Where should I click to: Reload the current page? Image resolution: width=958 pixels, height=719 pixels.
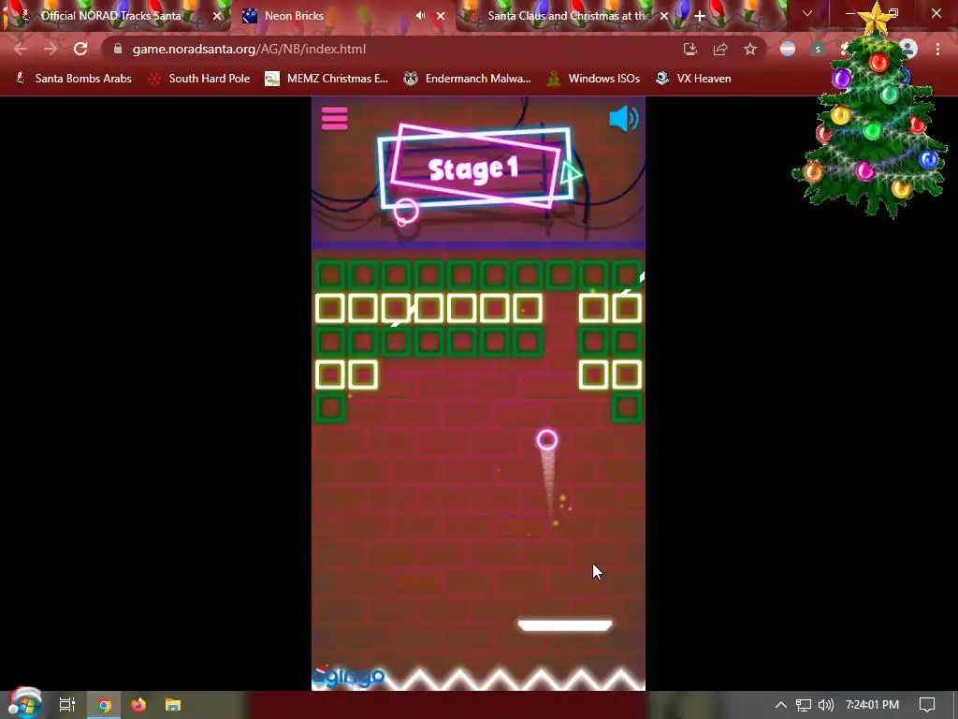80,49
